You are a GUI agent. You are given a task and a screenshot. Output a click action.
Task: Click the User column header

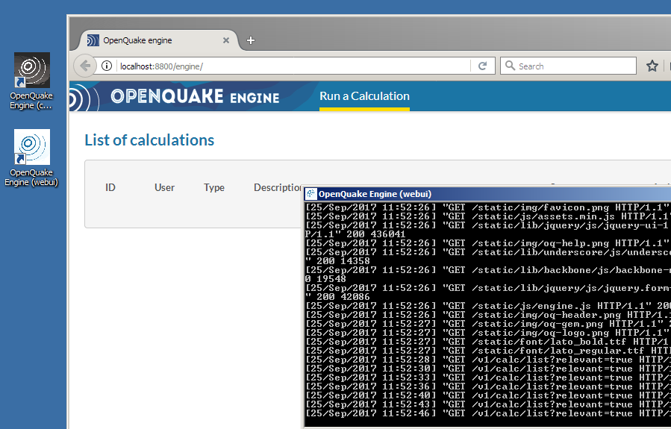(x=164, y=187)
